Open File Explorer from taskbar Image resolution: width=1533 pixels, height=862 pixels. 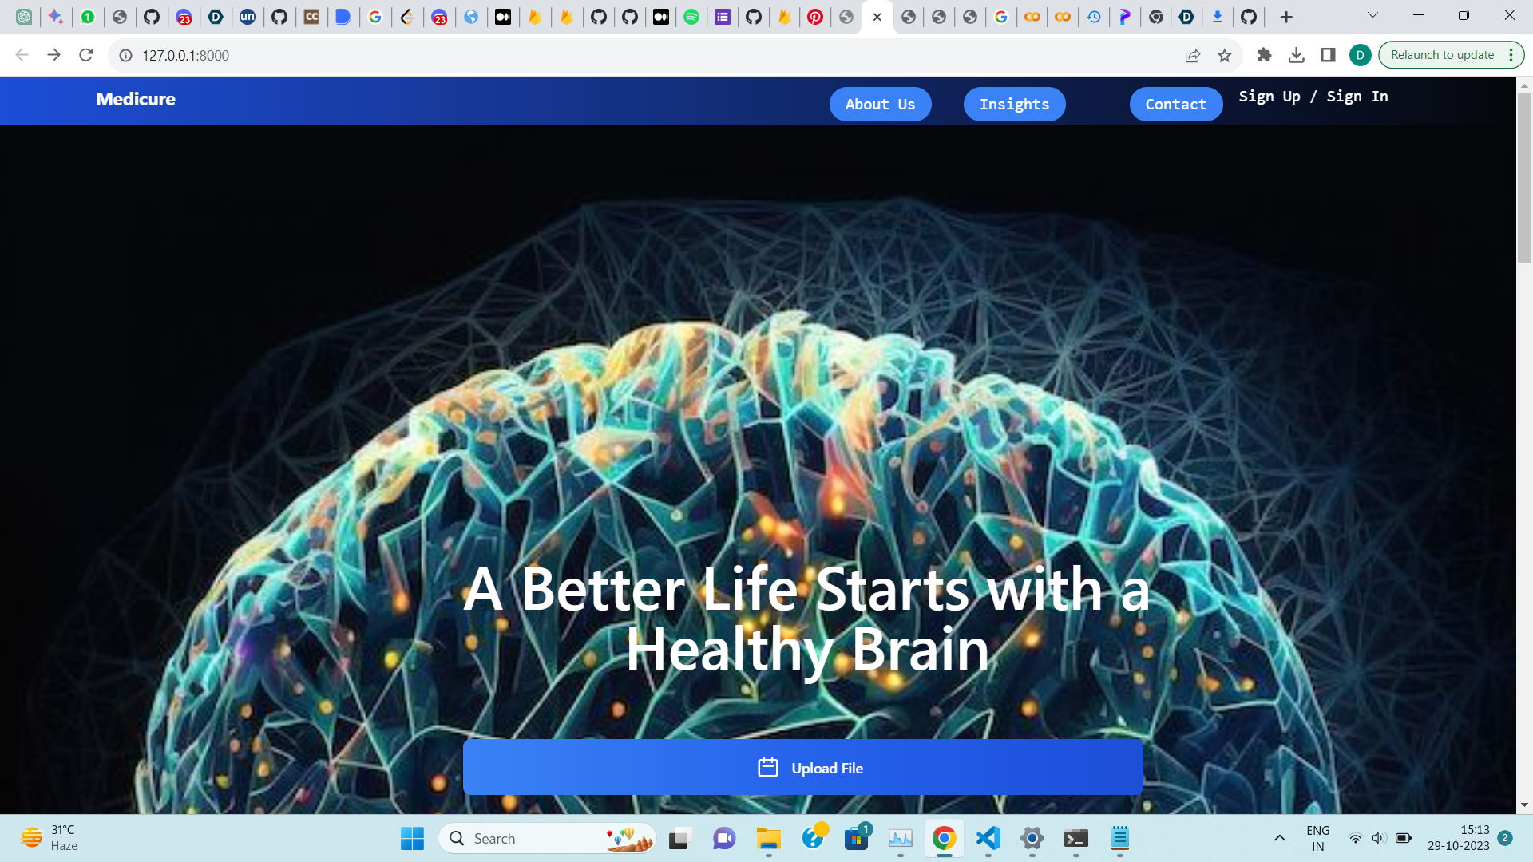(x=768, y=838)
